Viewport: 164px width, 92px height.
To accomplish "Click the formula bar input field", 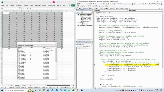I will click(x=52, y=8).
